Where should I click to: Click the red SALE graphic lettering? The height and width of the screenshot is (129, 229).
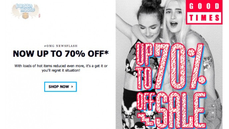point(180,110)
